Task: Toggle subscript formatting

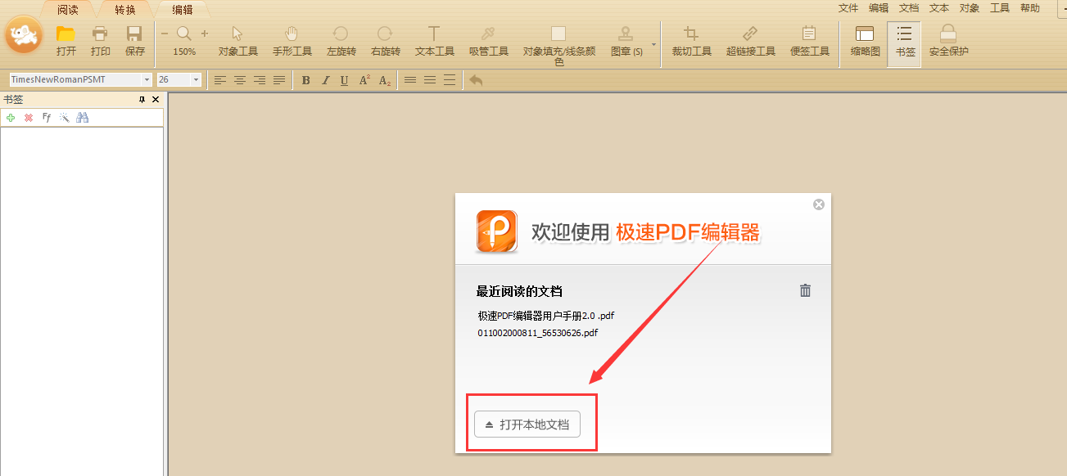Action: click(x=385, y=80)
